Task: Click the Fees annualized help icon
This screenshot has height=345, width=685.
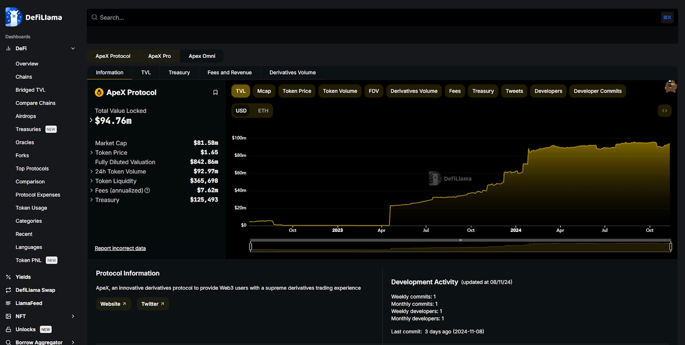Action: pyautogui.click(x=147, y=190)
